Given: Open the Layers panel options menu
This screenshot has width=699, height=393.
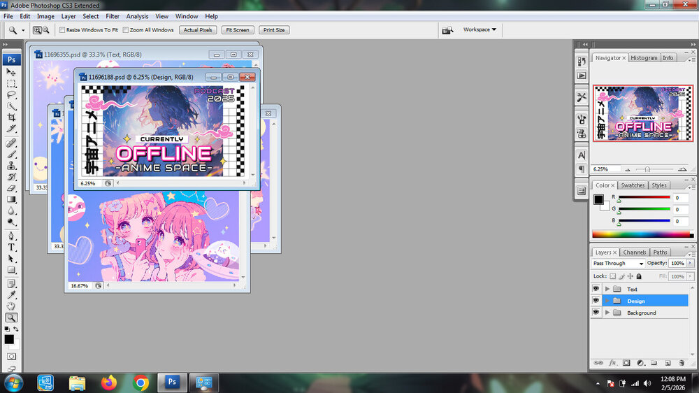Looking at the screenshot, I should (691, 254).
